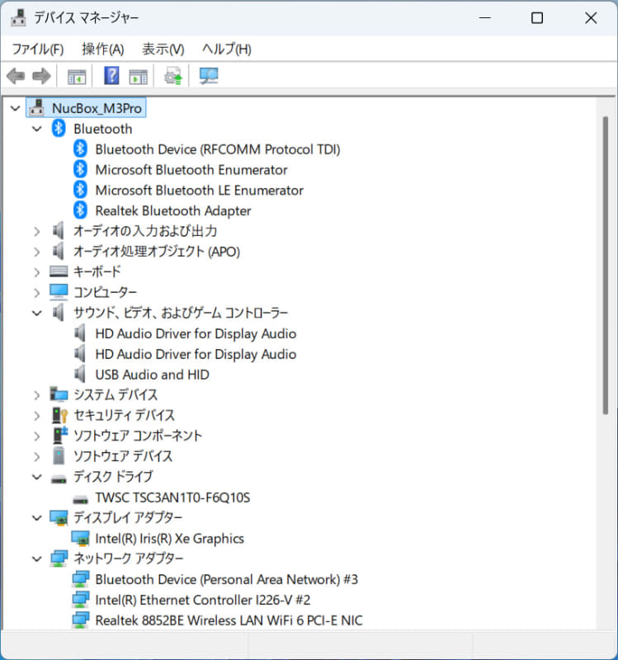The image size is (618, 660).
Task: Close the Device Manager window
Action: (591, 17)
